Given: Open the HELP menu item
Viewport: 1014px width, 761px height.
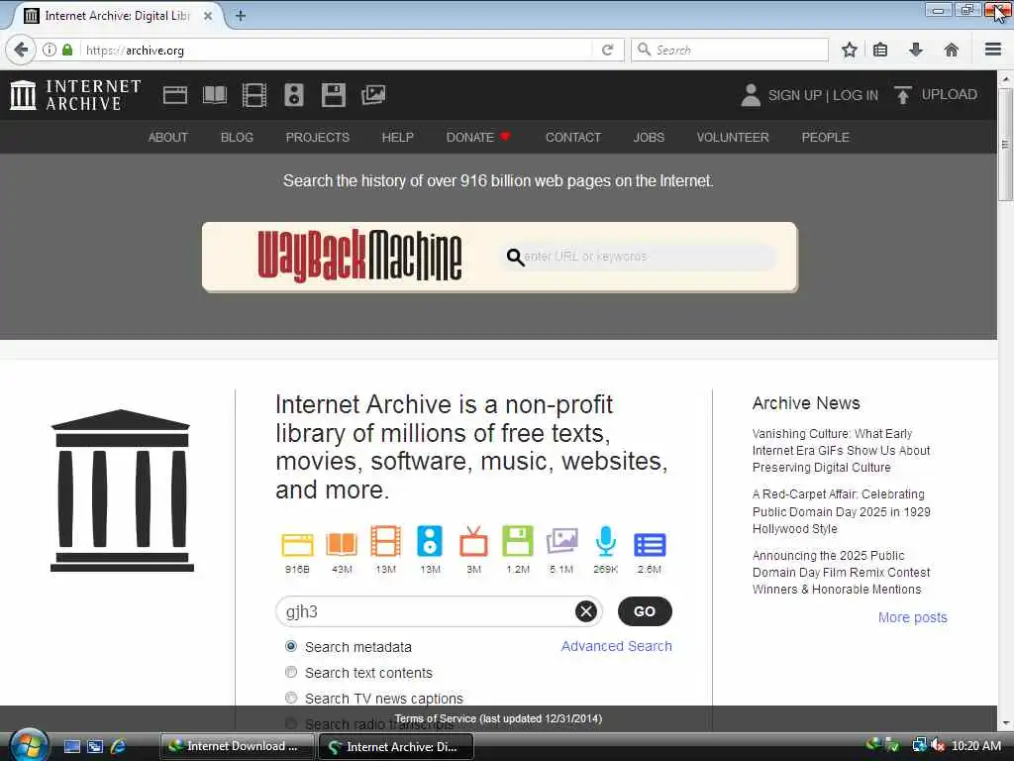Looking at the screenshot, I should click(397, 137).
